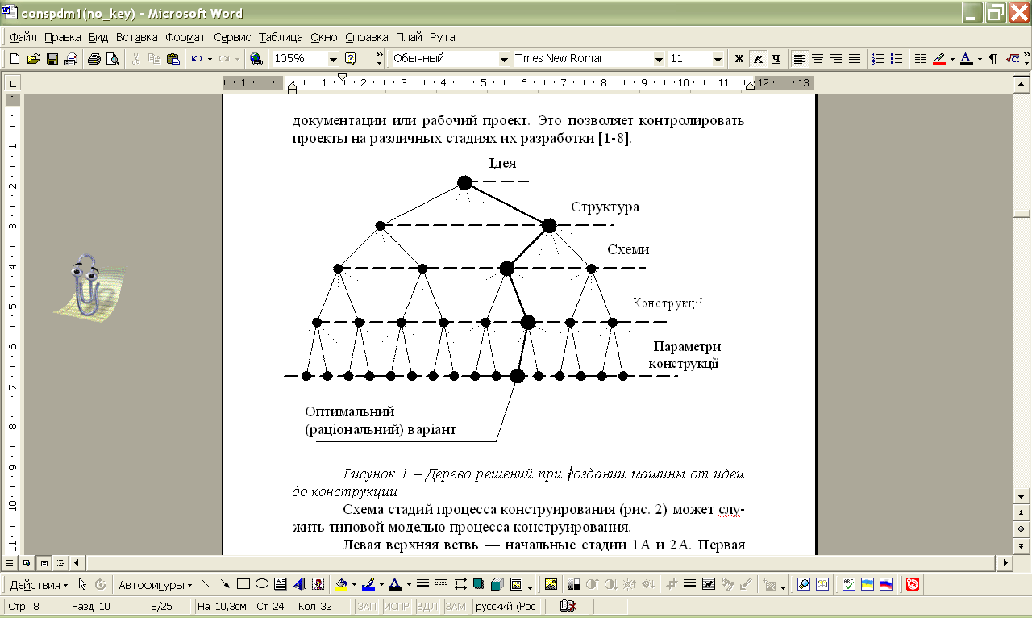Viewport: 1032px width, 618px height.
Task: Open the Действия drawing menu
Action: click(39, 584)
